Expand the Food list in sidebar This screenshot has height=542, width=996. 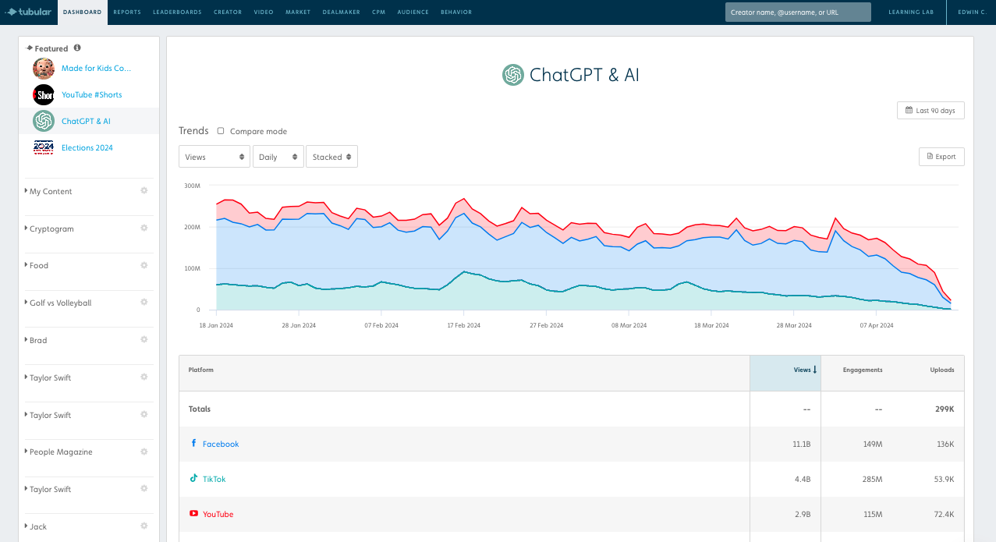(39, 265)
